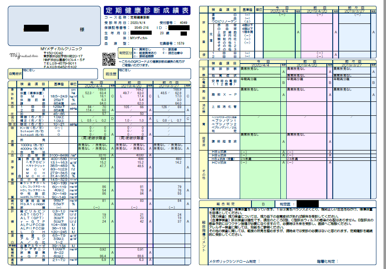Click the QR code image

pyautogui.click(x=109, y=58)
